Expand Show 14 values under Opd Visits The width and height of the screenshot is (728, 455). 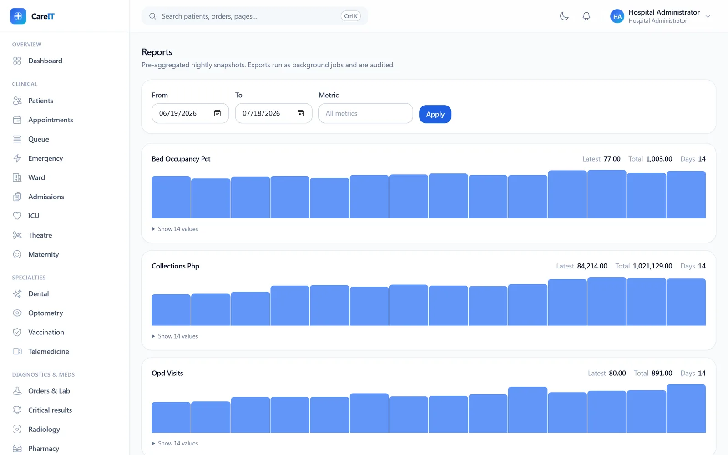[175, 443]
